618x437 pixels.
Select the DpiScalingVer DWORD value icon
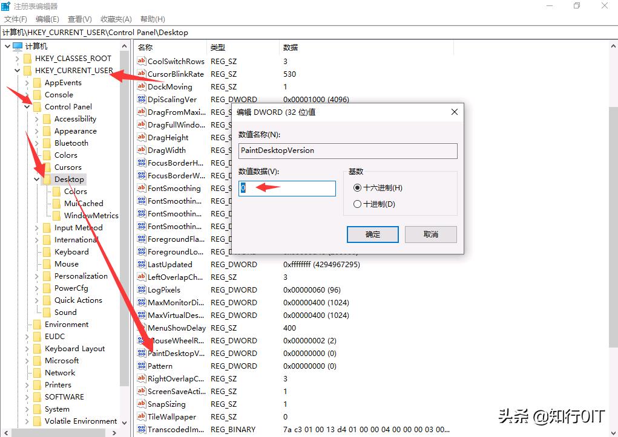click(x=142, y=99)
